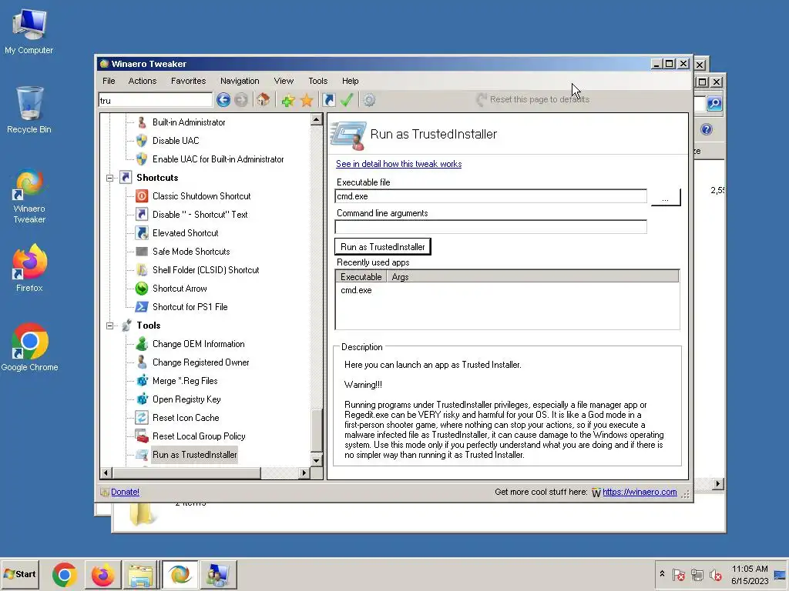This screenshot has width=789, height=591.
Task: Click the Forward navigation arrow icon
Action: pos(241,100)
